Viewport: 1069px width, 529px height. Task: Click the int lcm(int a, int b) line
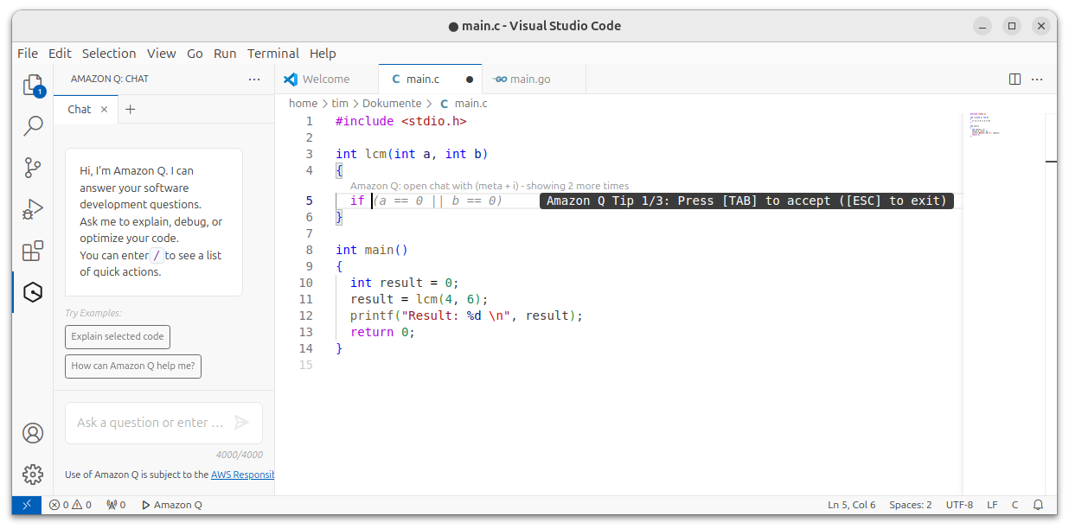412,154
